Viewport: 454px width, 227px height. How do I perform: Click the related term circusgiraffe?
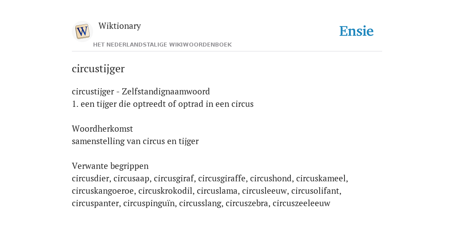(222, 179)
